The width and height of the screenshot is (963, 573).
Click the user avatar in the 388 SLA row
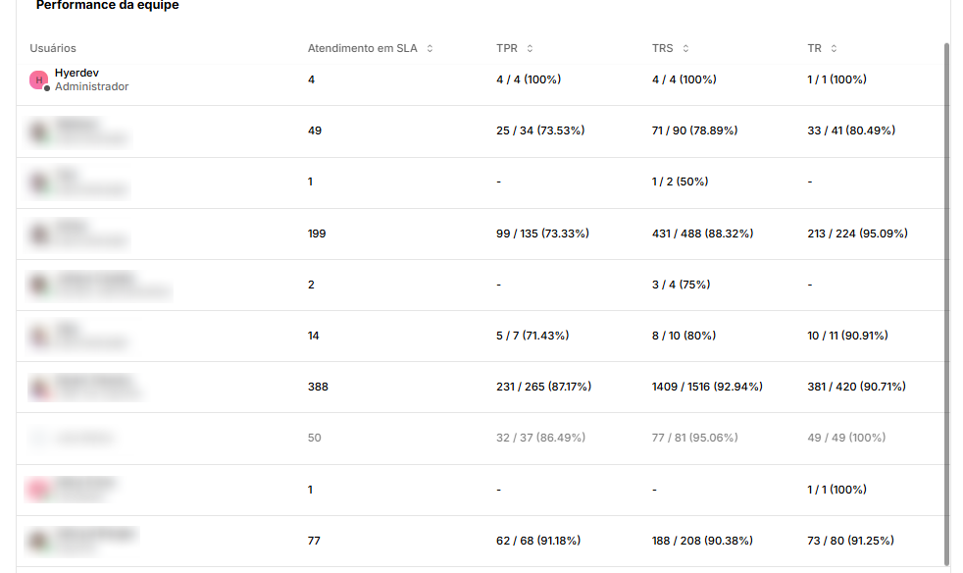[39, 388]
